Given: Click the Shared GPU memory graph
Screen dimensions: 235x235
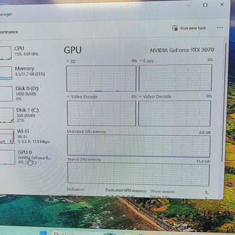Looking at the screenshot, I should point(138,174).
